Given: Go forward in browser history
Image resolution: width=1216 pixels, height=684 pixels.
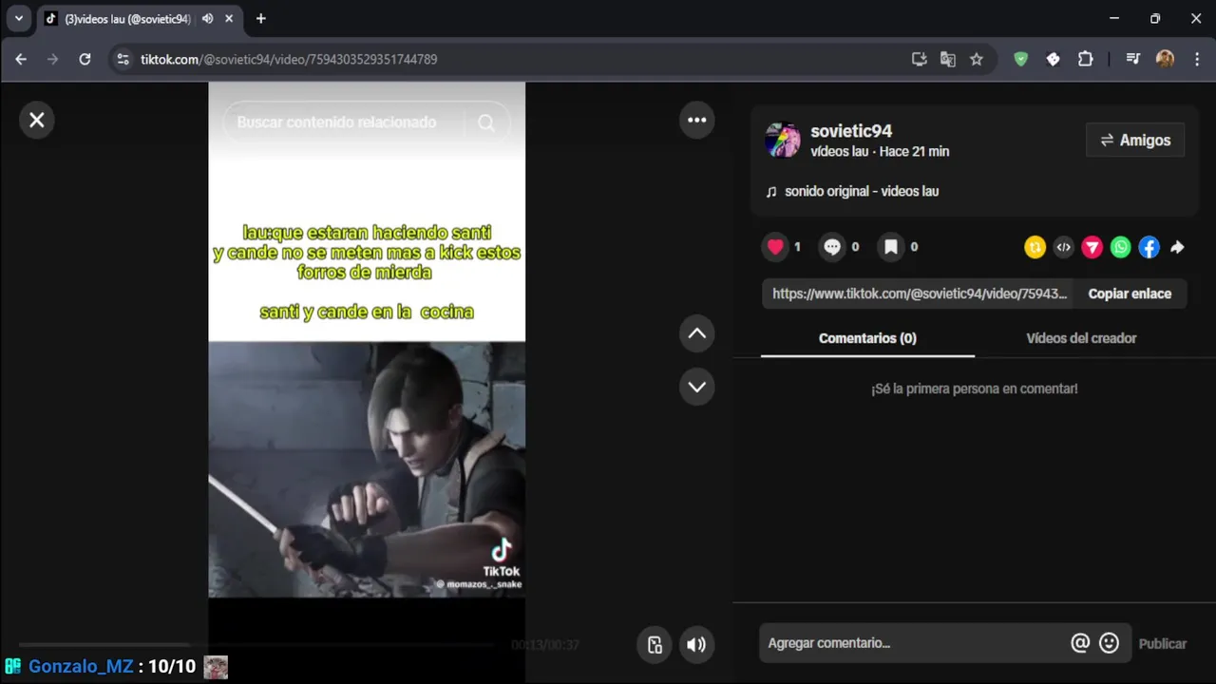Looking at the screenshot, I should tap(52, 59).
